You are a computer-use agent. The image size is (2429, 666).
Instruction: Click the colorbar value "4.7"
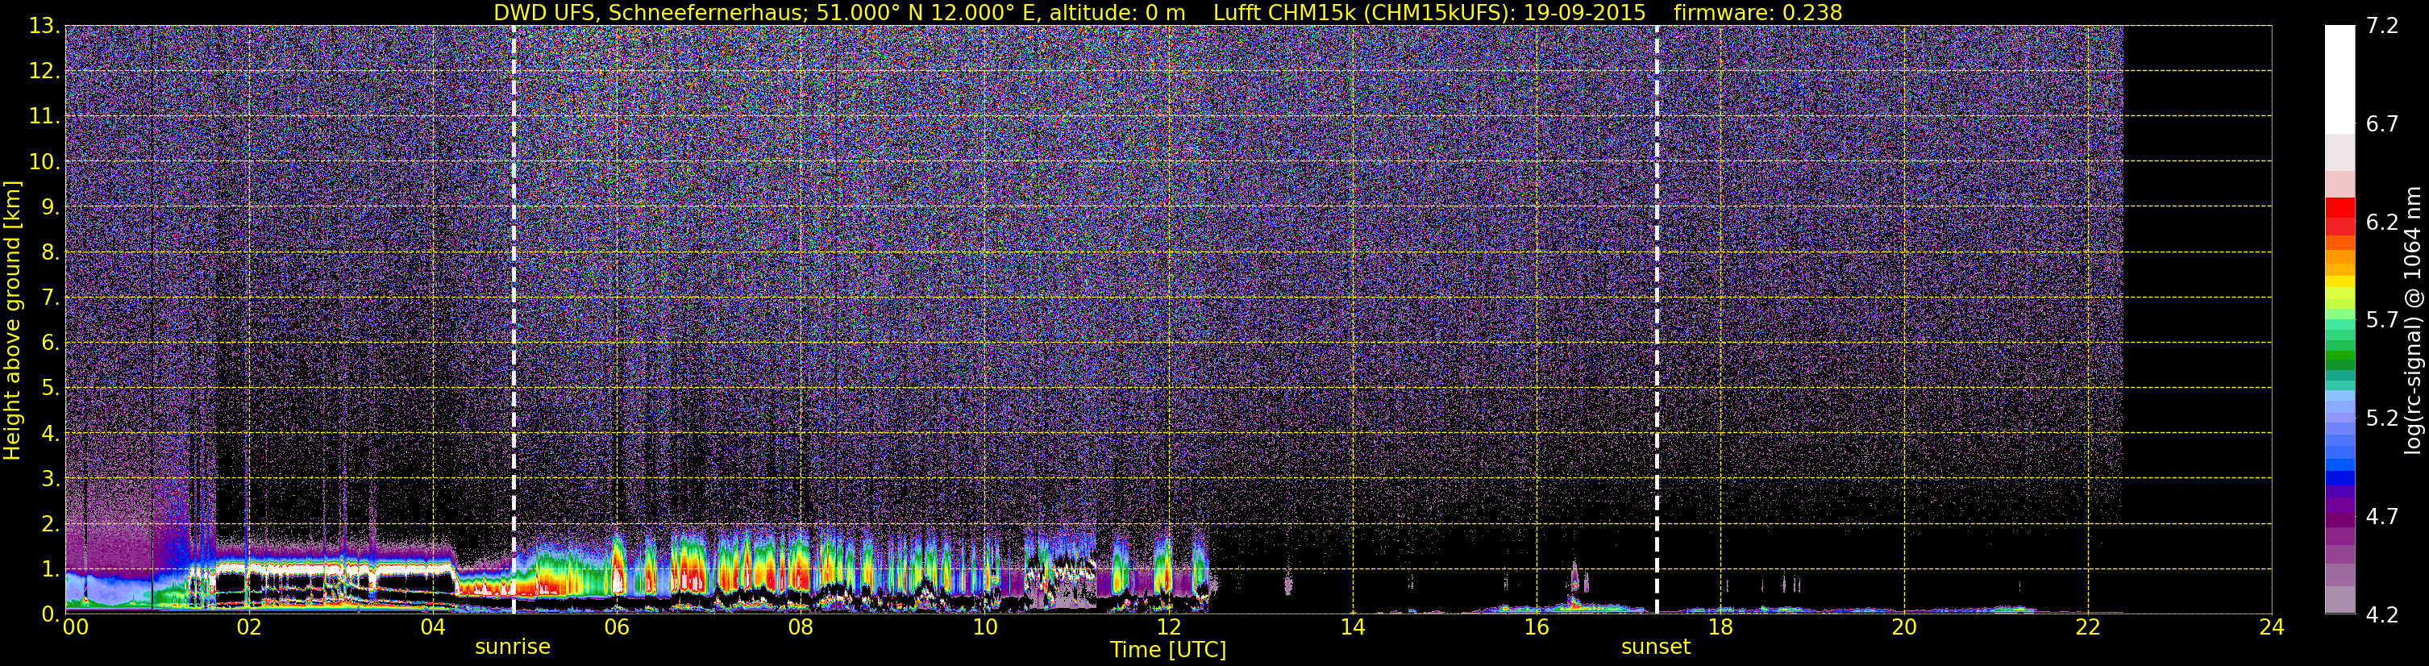2382,516
